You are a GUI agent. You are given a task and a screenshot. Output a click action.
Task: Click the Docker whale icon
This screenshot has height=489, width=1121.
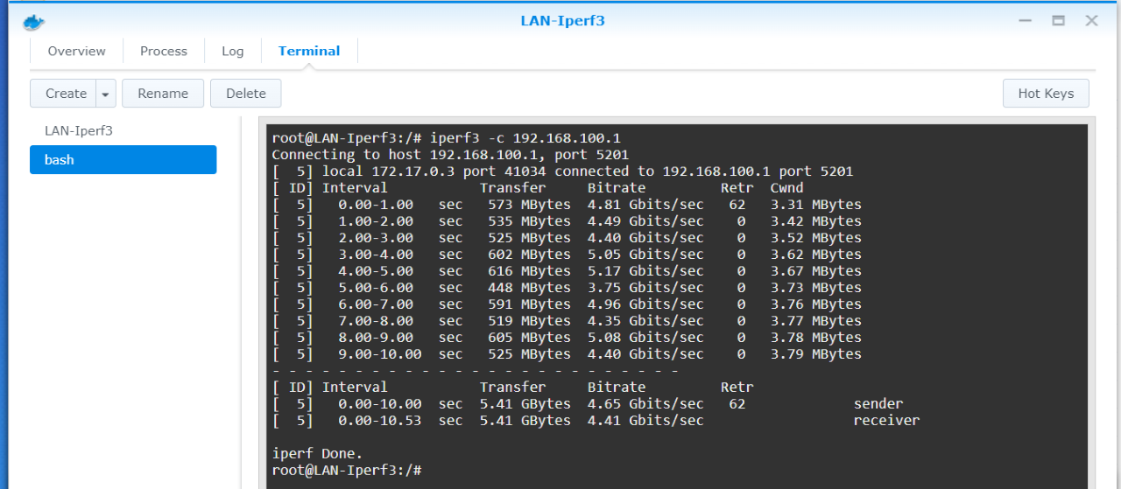pyautogui.click(x=33, y=21)
